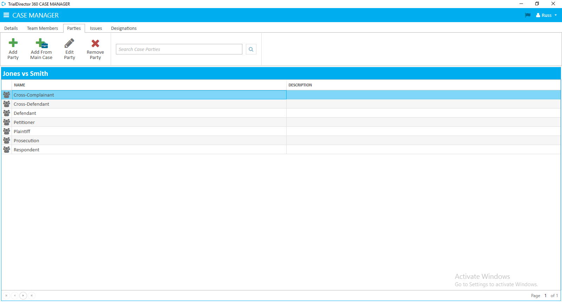Click the Edit Party pencil icon
Image resolution: width=562 pixels, height=302 pixels.
click(x=70, y=43)
